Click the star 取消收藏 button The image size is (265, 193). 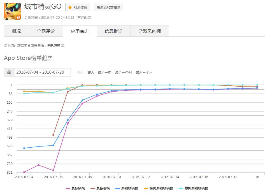point(78,7)
